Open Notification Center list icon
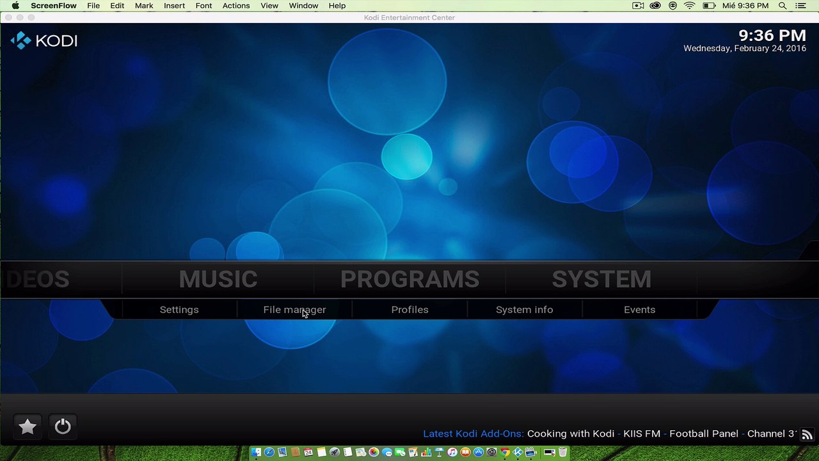 801,6
